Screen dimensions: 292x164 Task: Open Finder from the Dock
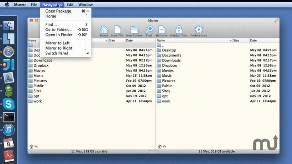(x=9, y=25)
